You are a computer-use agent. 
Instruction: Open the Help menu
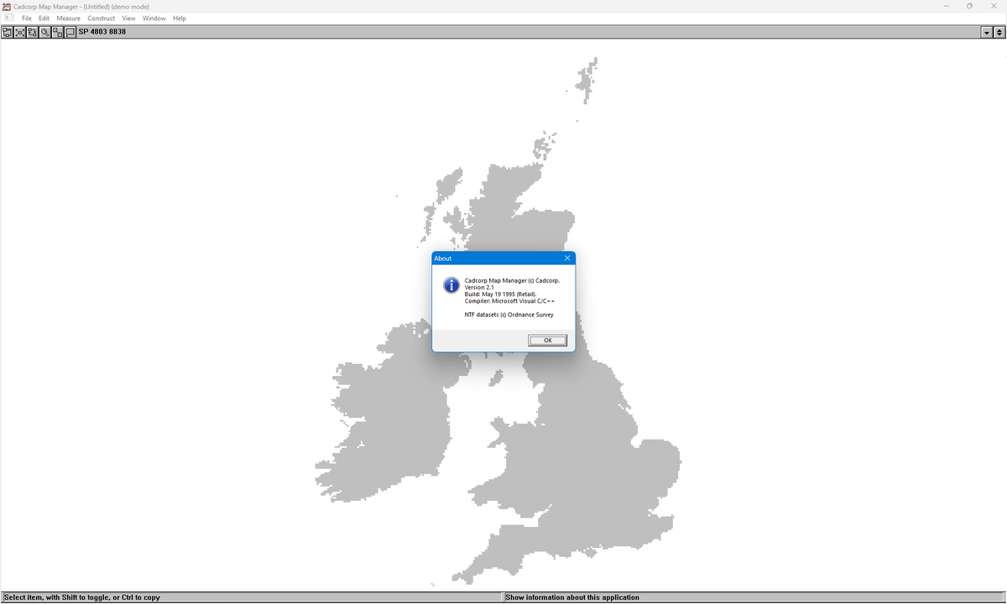[180, 18]
